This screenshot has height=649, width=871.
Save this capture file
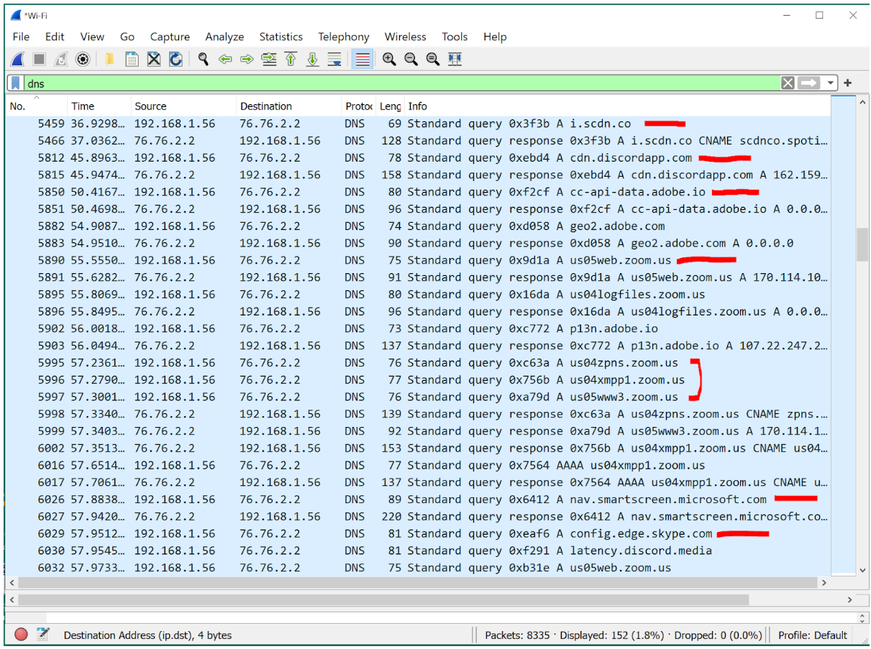[x=132, y=60]
